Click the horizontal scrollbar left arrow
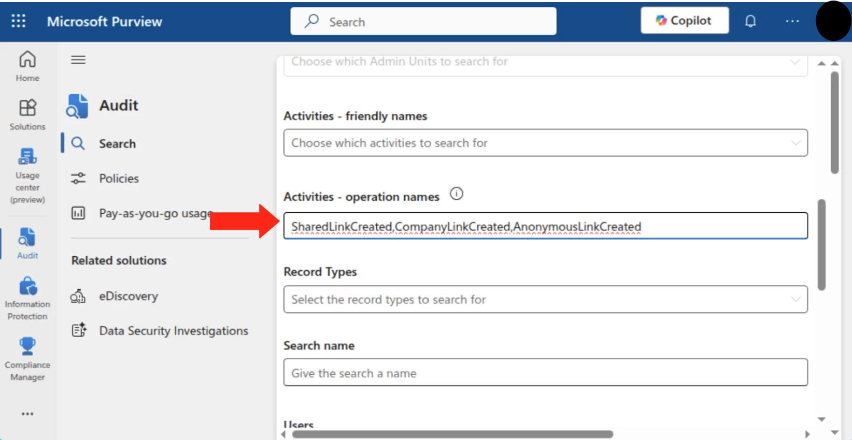The image size is (852, 440). (x=283, y=434)
